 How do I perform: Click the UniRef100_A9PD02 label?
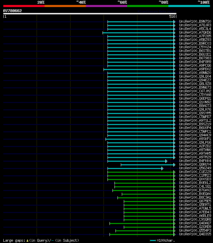[x=195, y=69]
